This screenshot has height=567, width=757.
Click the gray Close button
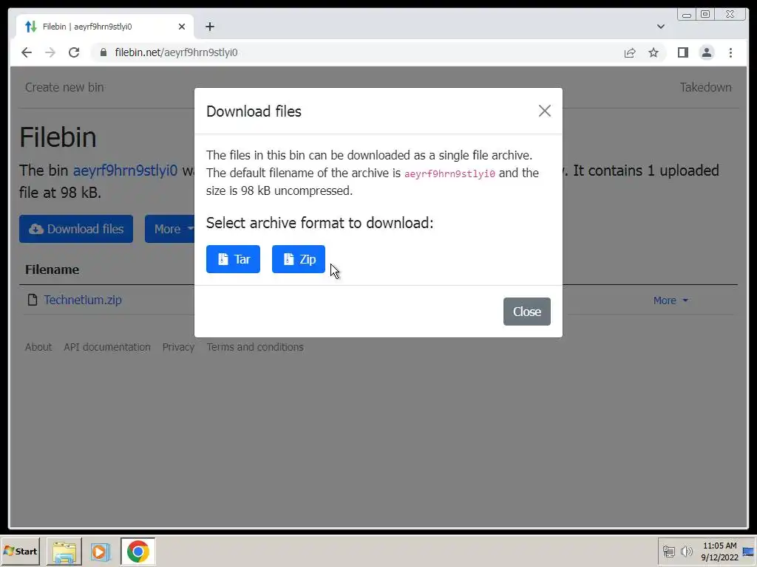point(526,312)
